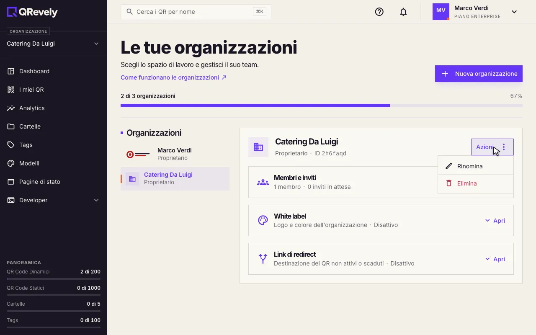Click the Analytics line chart icon
536x335 pixels.
11,108
